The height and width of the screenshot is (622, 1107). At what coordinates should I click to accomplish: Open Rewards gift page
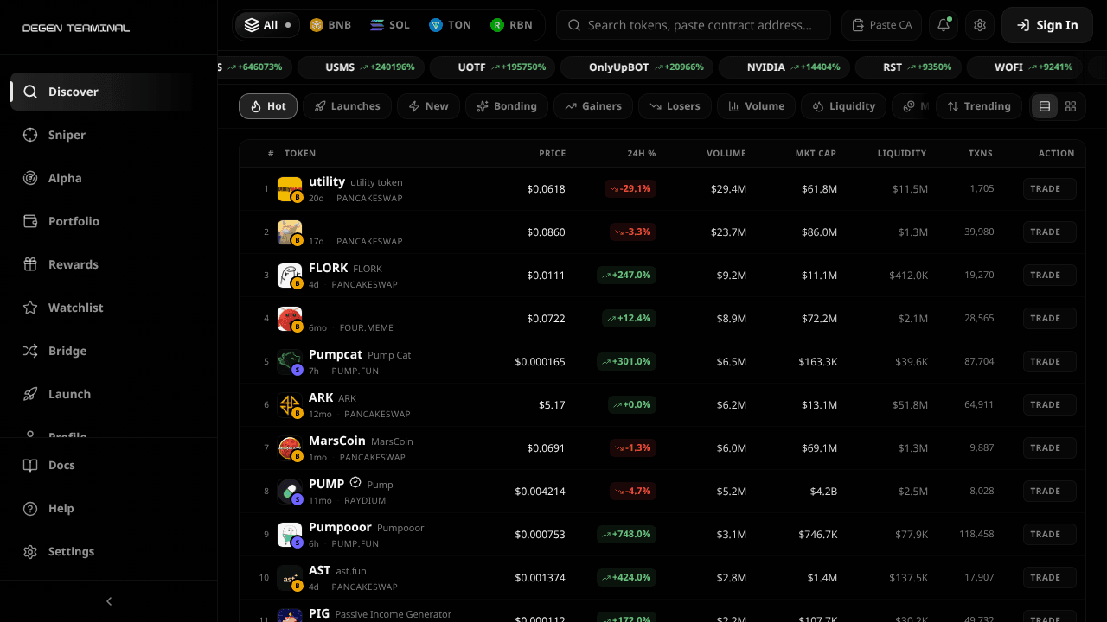tap(102, 264)
